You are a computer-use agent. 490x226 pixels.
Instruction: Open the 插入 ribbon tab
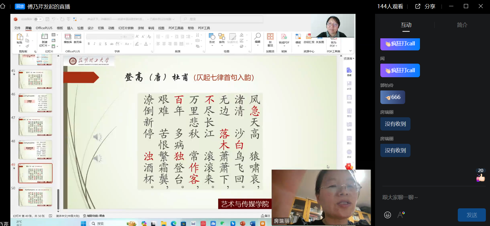click(70, 28)
